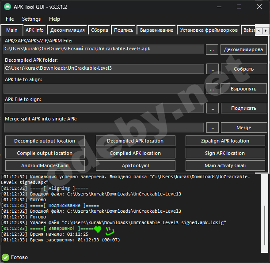Screen dimensions: 270x263
Task: Open the Установка фреймворков tab
Action: click(209, 30)
